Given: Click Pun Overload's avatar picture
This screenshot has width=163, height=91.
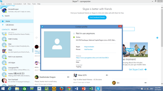Looking at the screenshot, I should pyautogui.click(x=4, y=80).
